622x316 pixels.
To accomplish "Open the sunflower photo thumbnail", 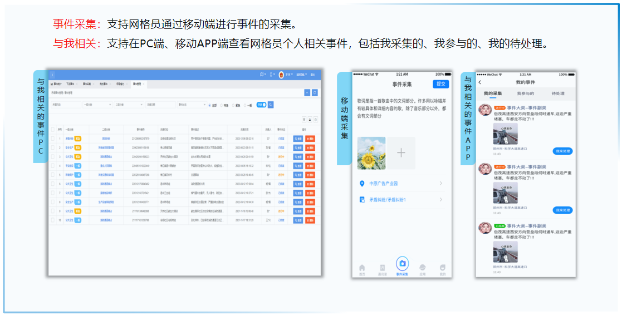I will click(x=371, y=153).
